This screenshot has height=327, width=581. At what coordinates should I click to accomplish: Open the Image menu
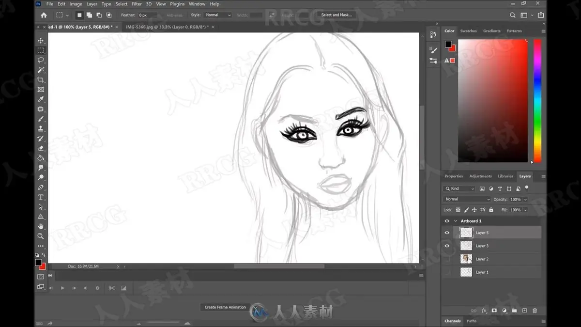pyautogui.click(x=76, y=4)
